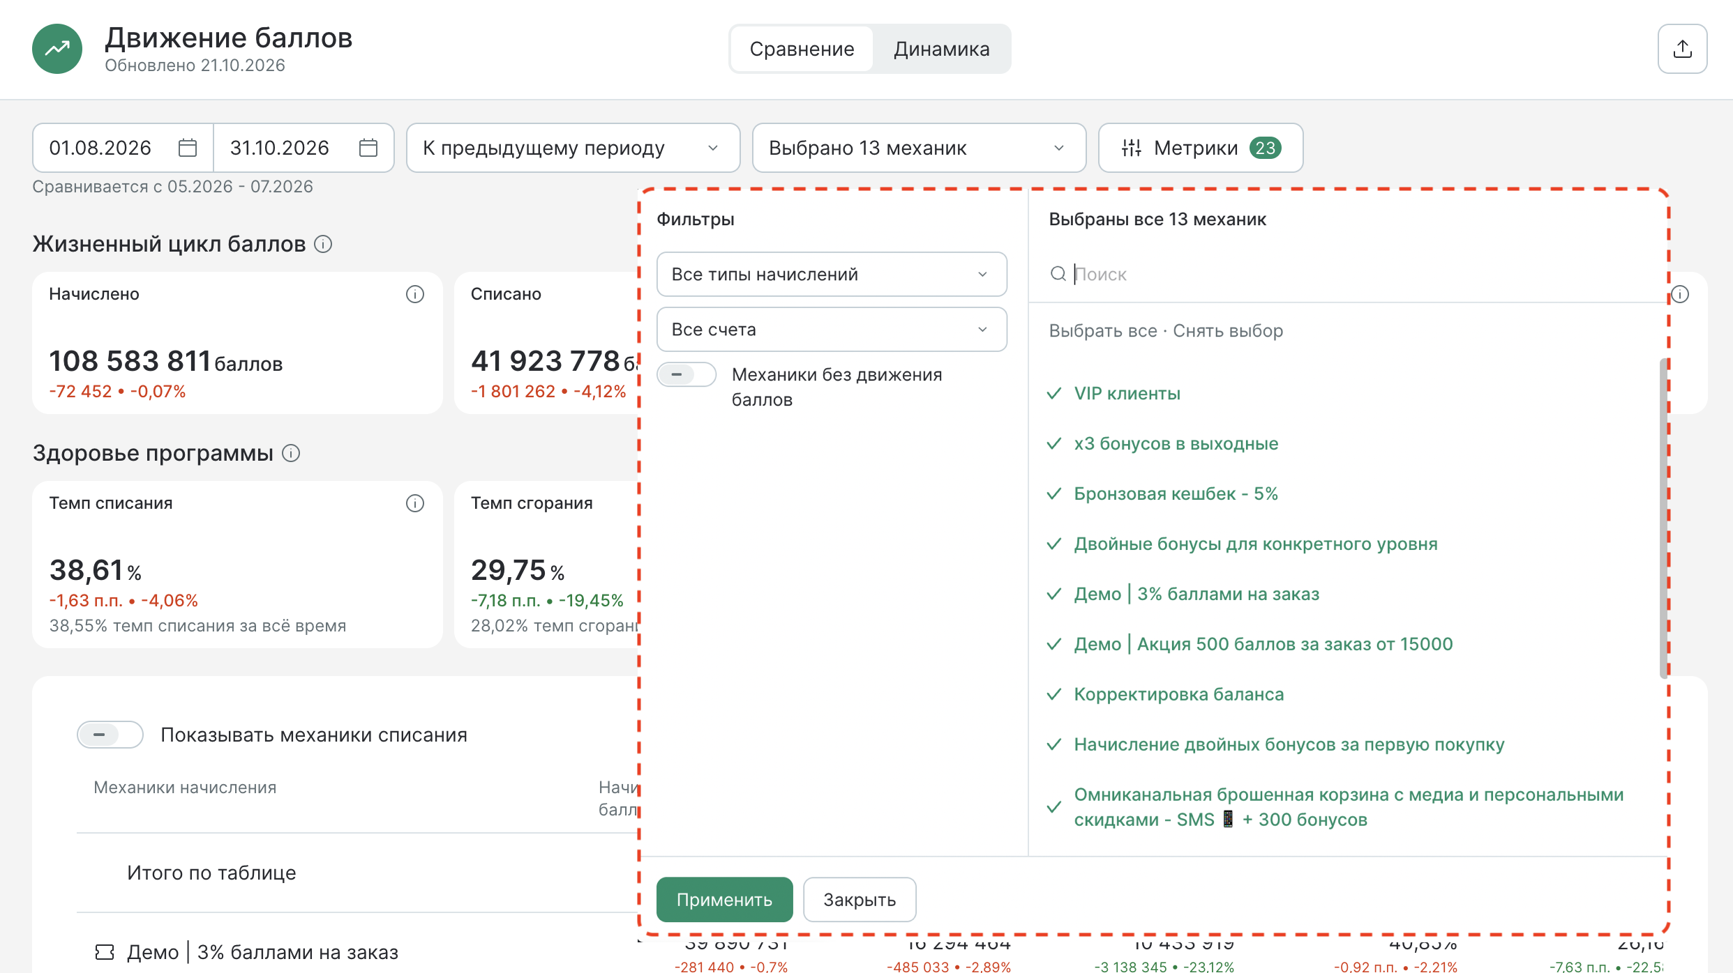Viewport: 1733px width, 973px height.
Task: Switch to Динамика tab
Action: click(941, 49)
